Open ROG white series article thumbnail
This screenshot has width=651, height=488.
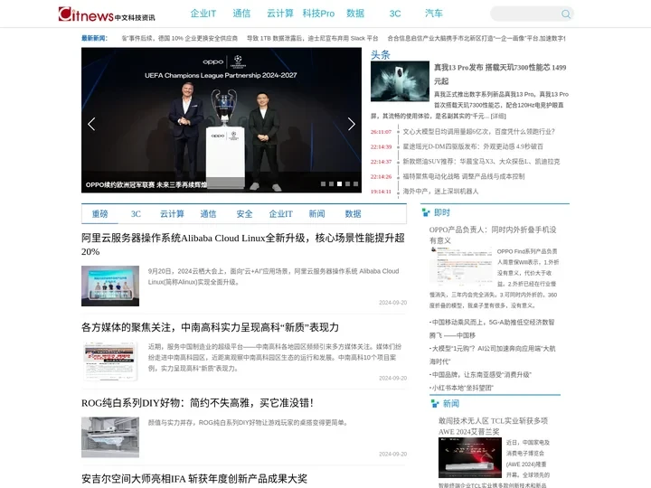110,437
